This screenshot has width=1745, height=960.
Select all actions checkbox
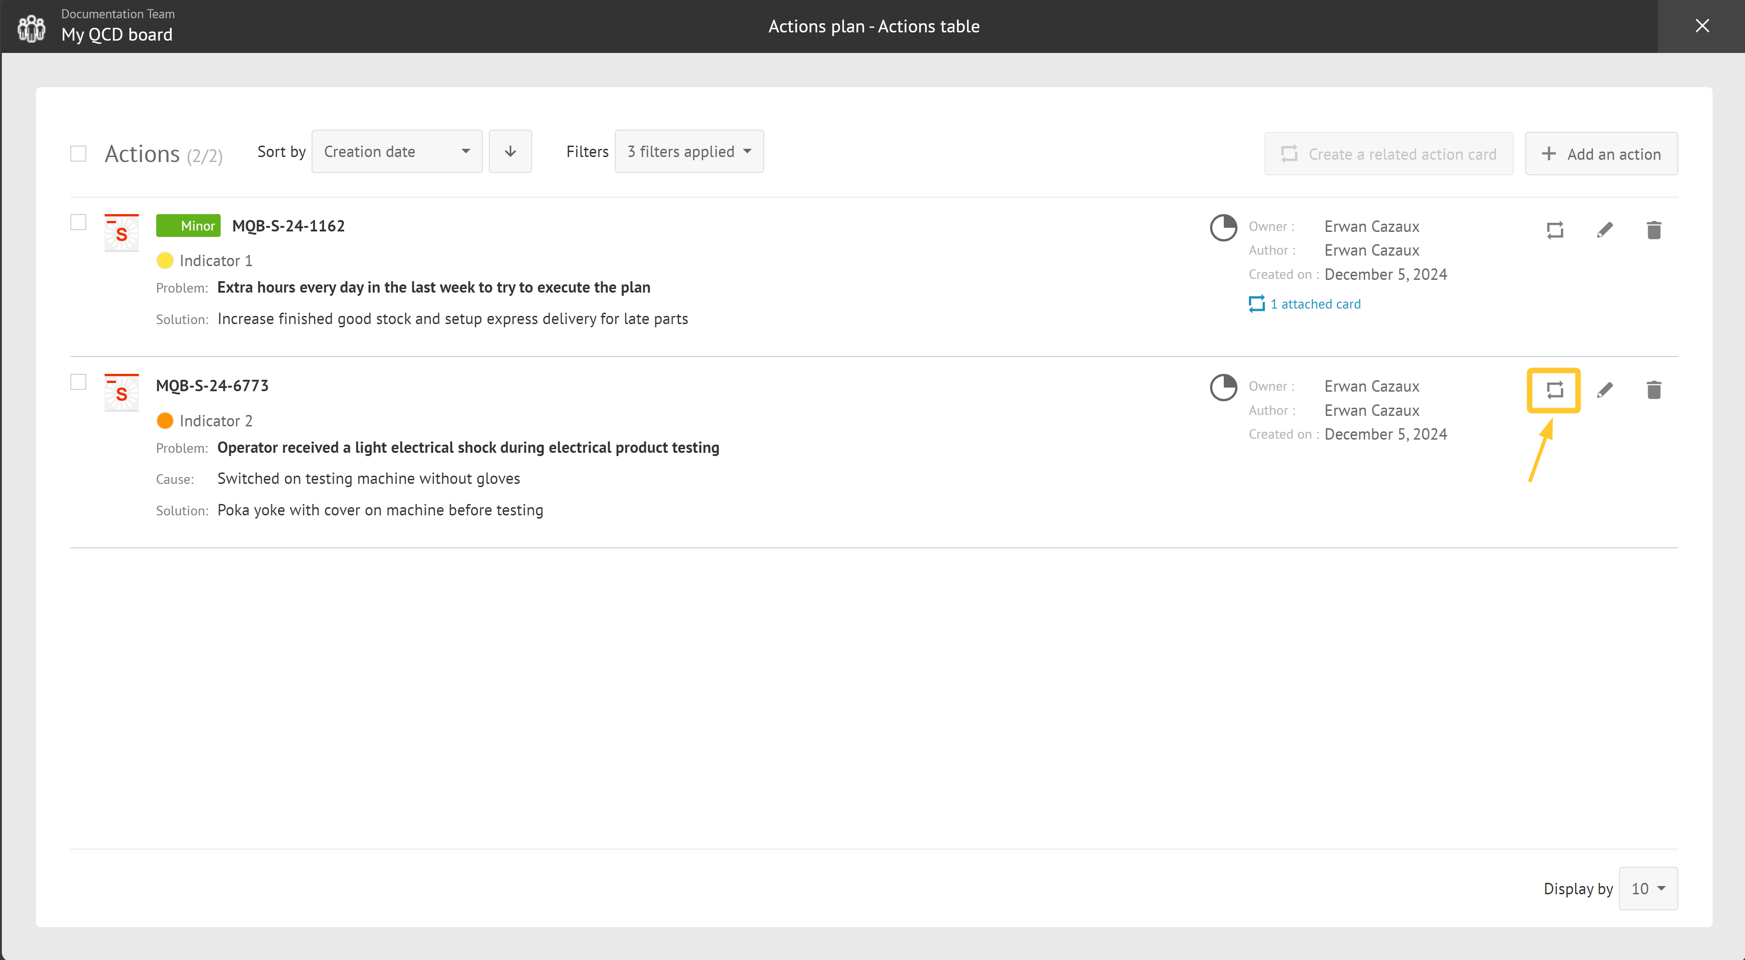[79, 154]
